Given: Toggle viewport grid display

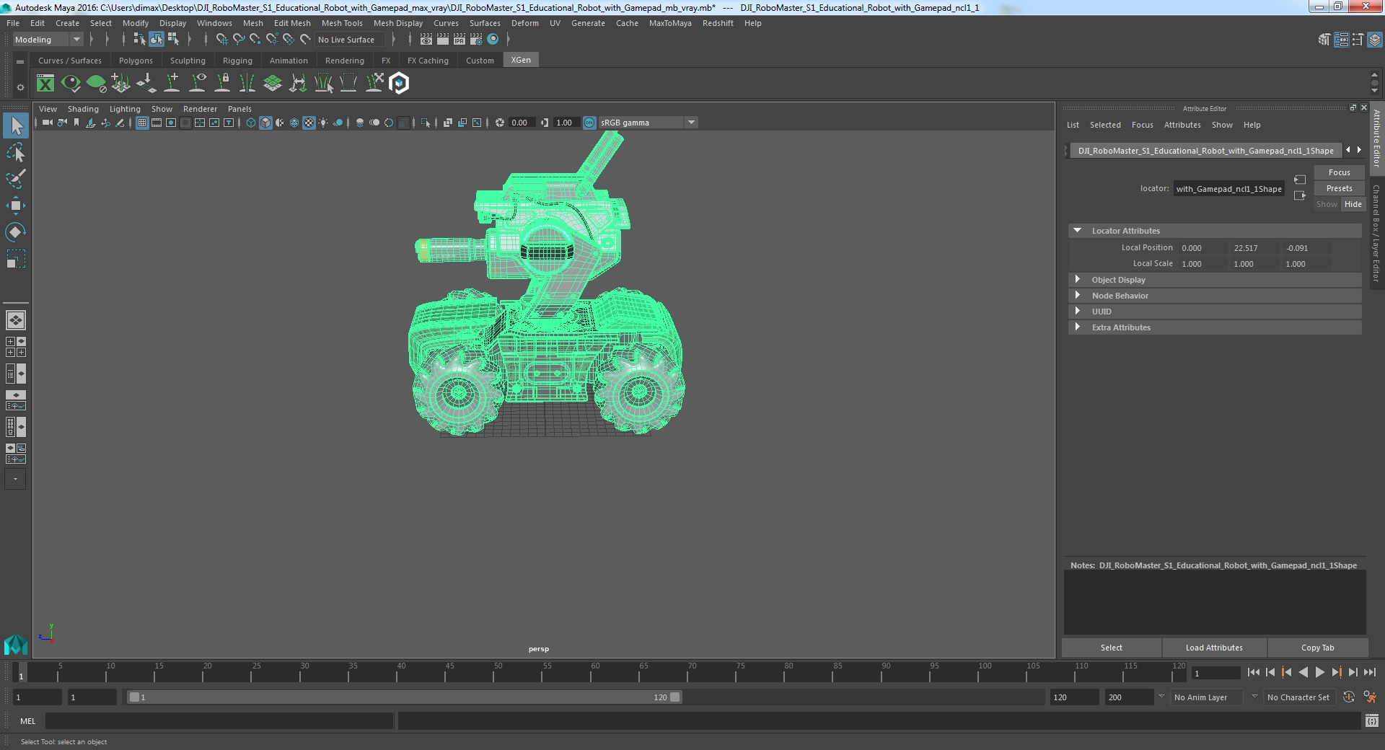Looking at the screenshot, I should (x=142, y=123).
